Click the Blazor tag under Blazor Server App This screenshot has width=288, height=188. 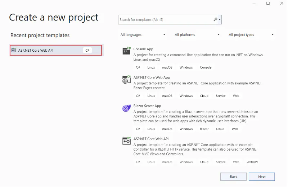click(x=204, y=129)
